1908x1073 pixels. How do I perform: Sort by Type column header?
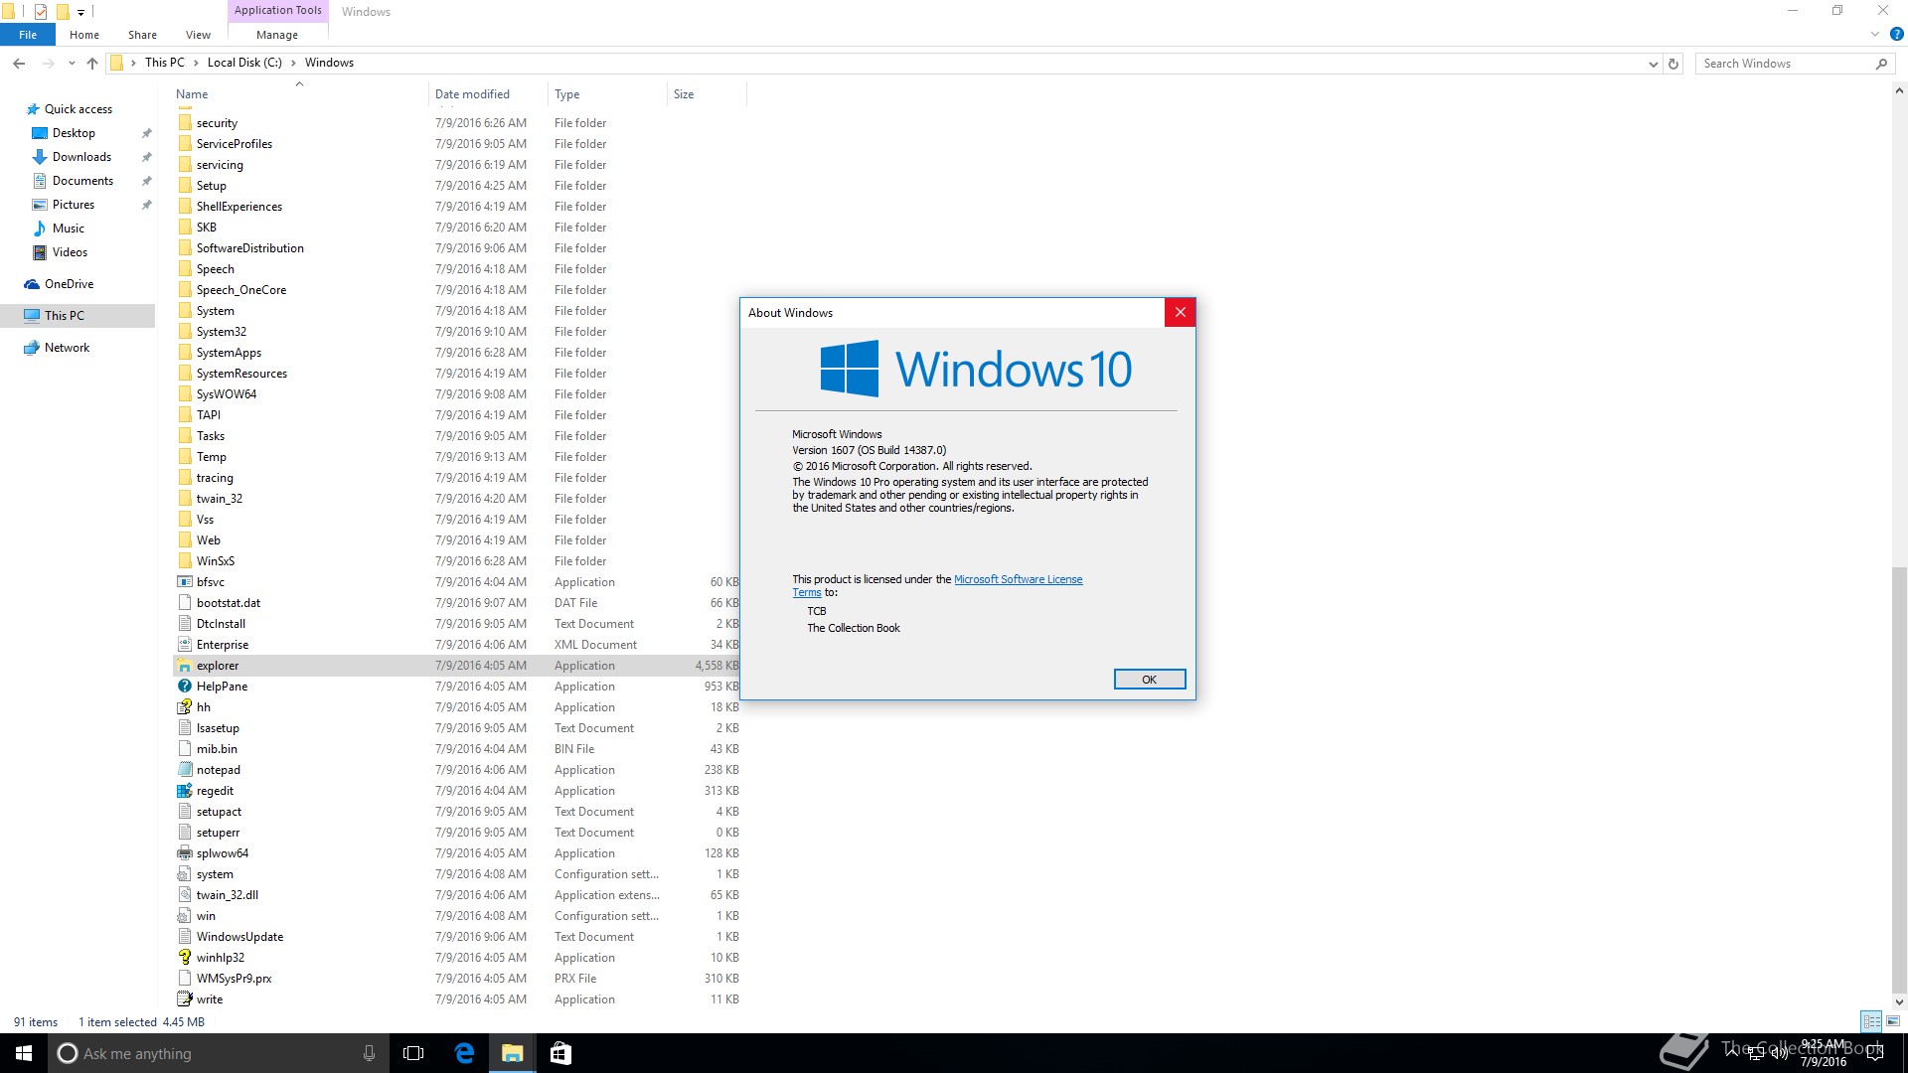tap(607, 94)
